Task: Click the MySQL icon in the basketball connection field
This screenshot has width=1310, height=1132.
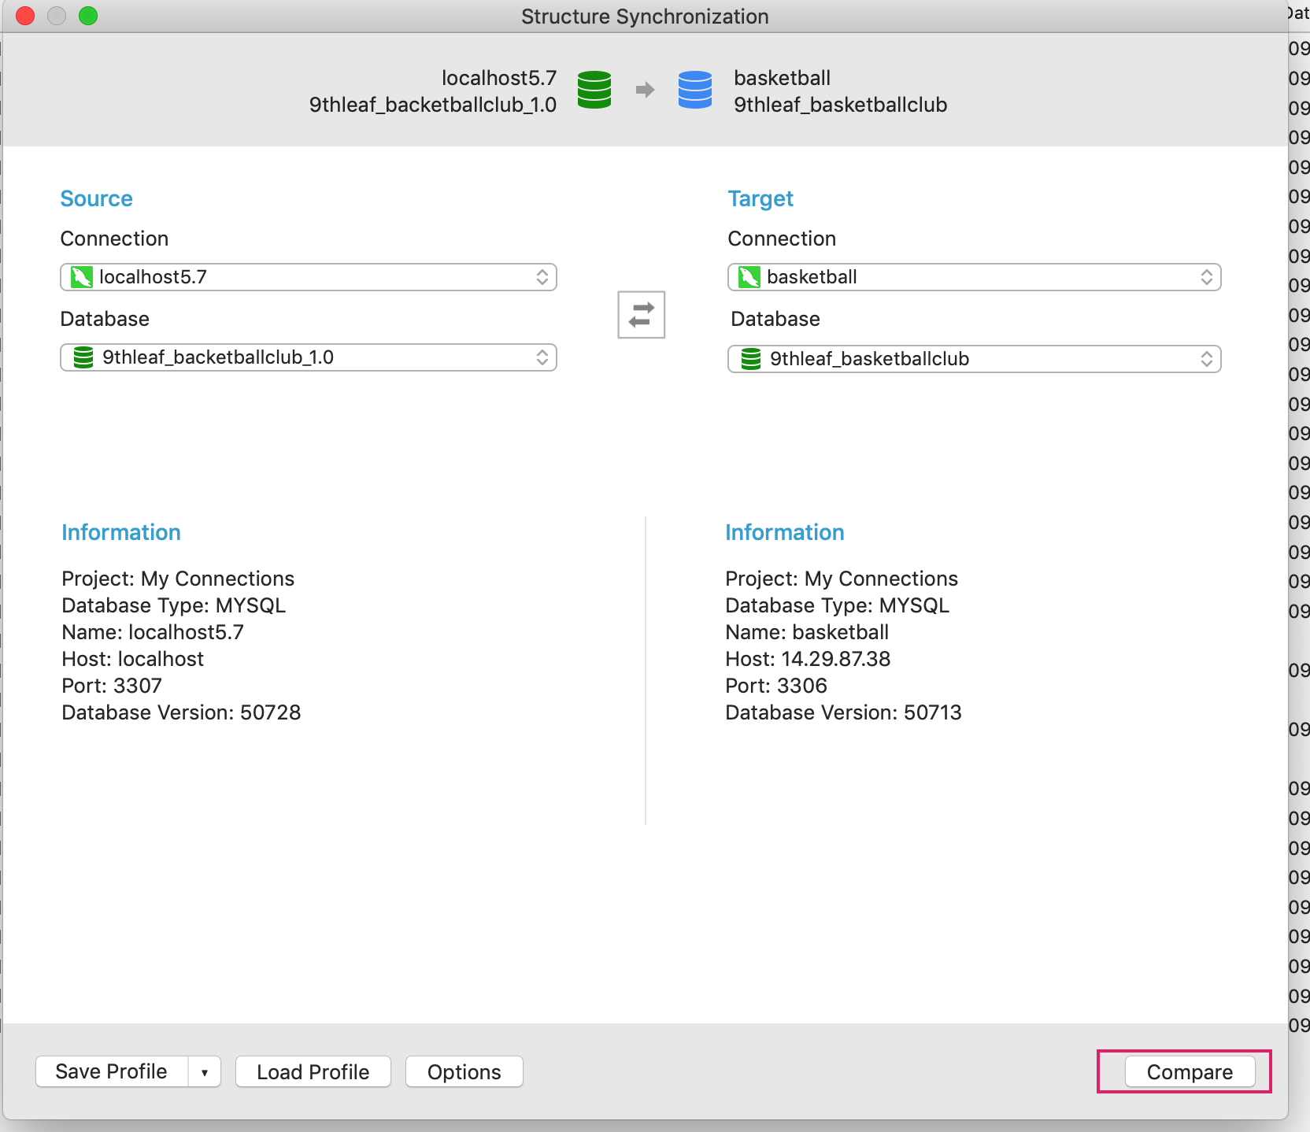Action: click(x=748, y=276)
